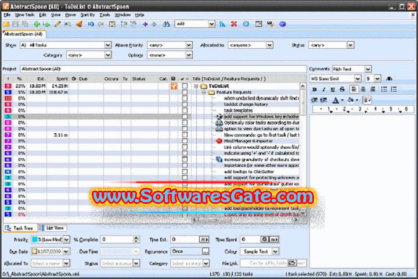
Task: Check completion box for 'increase granularity' task
Action: coord(185,159)
